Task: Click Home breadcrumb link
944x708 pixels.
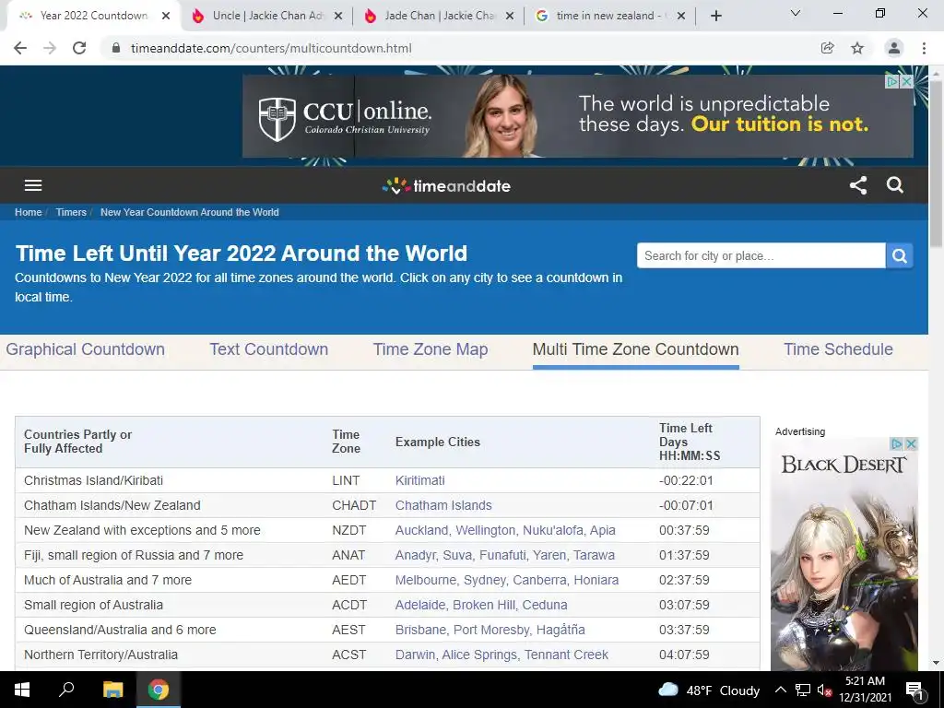Action: pyautogui.click(x=29, y=212)
